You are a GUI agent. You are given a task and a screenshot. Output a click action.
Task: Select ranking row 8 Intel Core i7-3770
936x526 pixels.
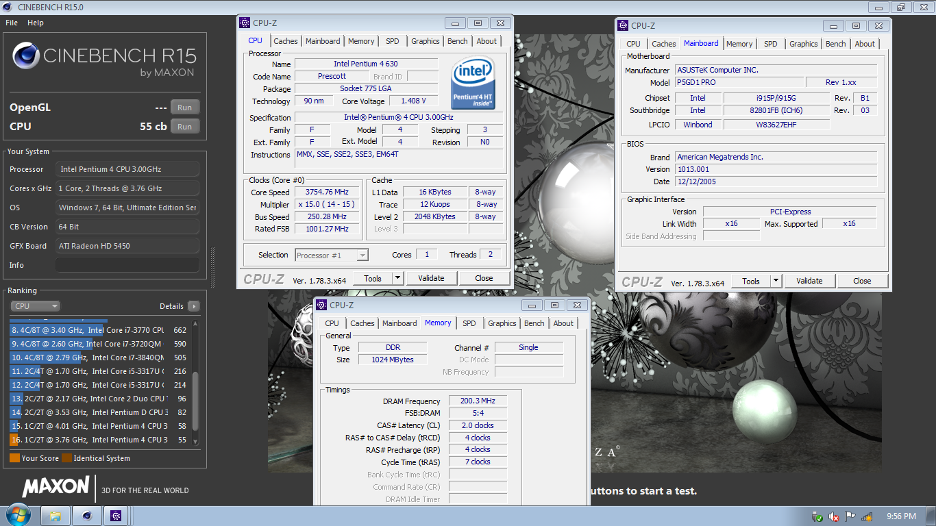pos(99,330)
